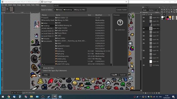Open active brush black circle preview
The image size is (177, 99).
tap(167, 17)
